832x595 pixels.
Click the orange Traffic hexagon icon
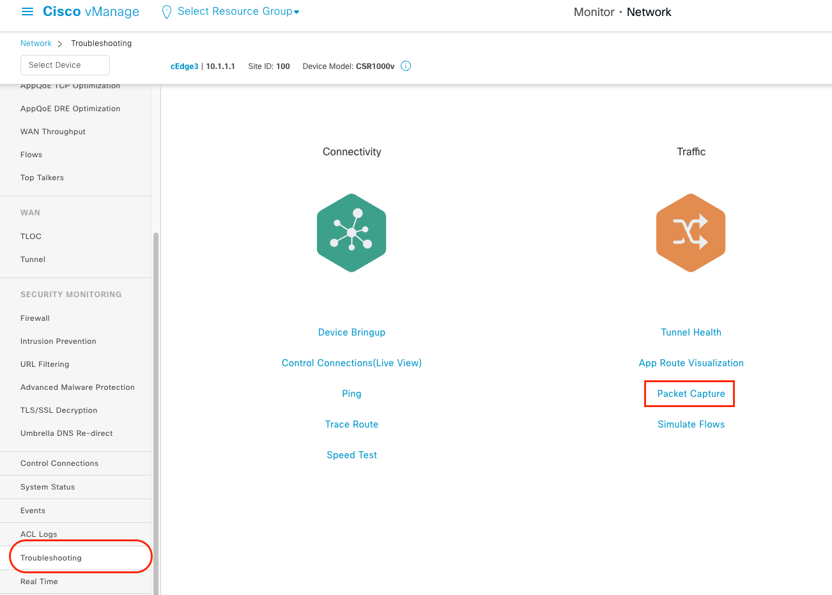(x=691, y=233)
